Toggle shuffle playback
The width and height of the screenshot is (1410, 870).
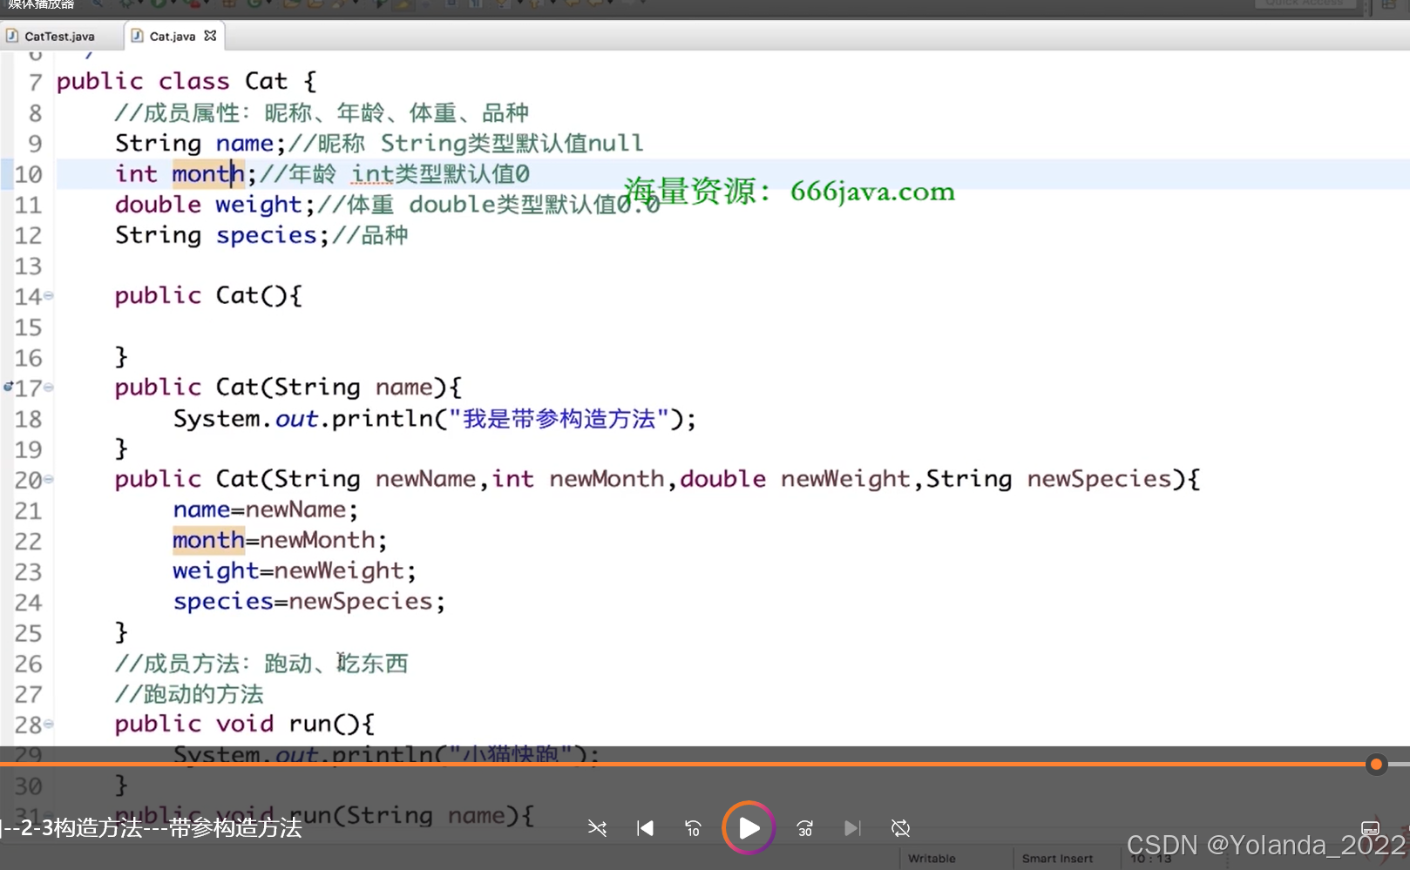pyautogui.click(x=597, y=828)
